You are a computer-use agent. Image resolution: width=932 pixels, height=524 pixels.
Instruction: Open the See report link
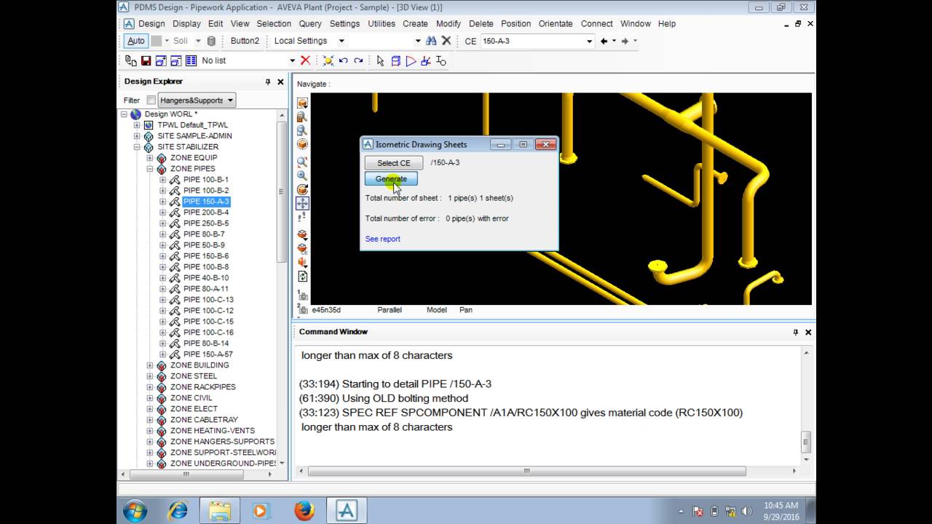(x=383, y=239)
